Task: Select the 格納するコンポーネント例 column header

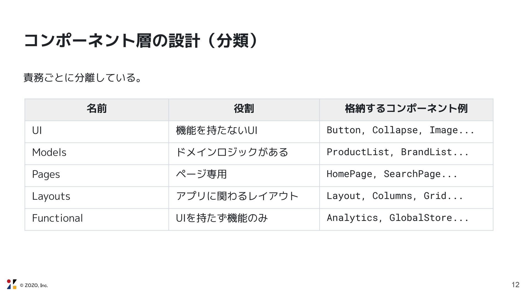Action: click(406, 110)
